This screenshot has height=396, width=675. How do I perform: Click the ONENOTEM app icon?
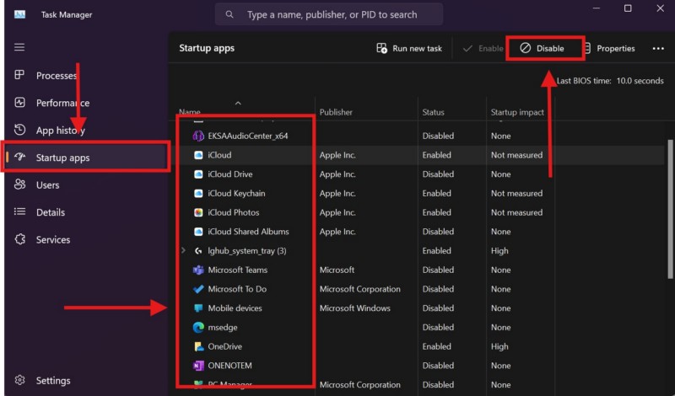coord(198,367)
